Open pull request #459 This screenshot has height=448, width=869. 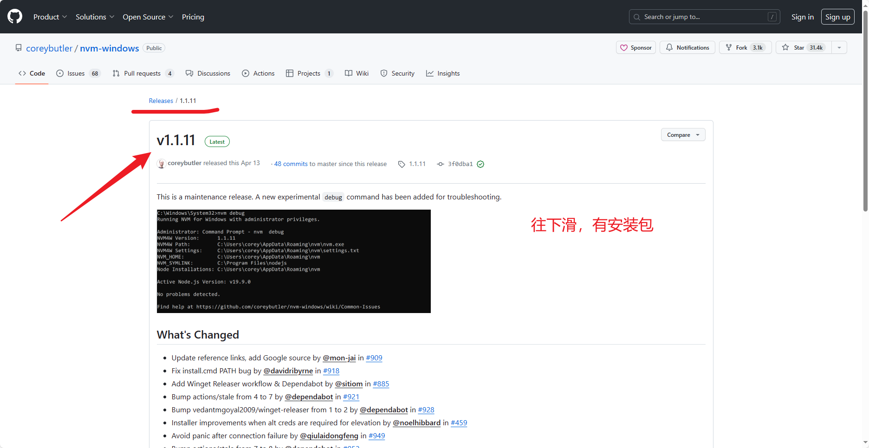tap(459, 422)
